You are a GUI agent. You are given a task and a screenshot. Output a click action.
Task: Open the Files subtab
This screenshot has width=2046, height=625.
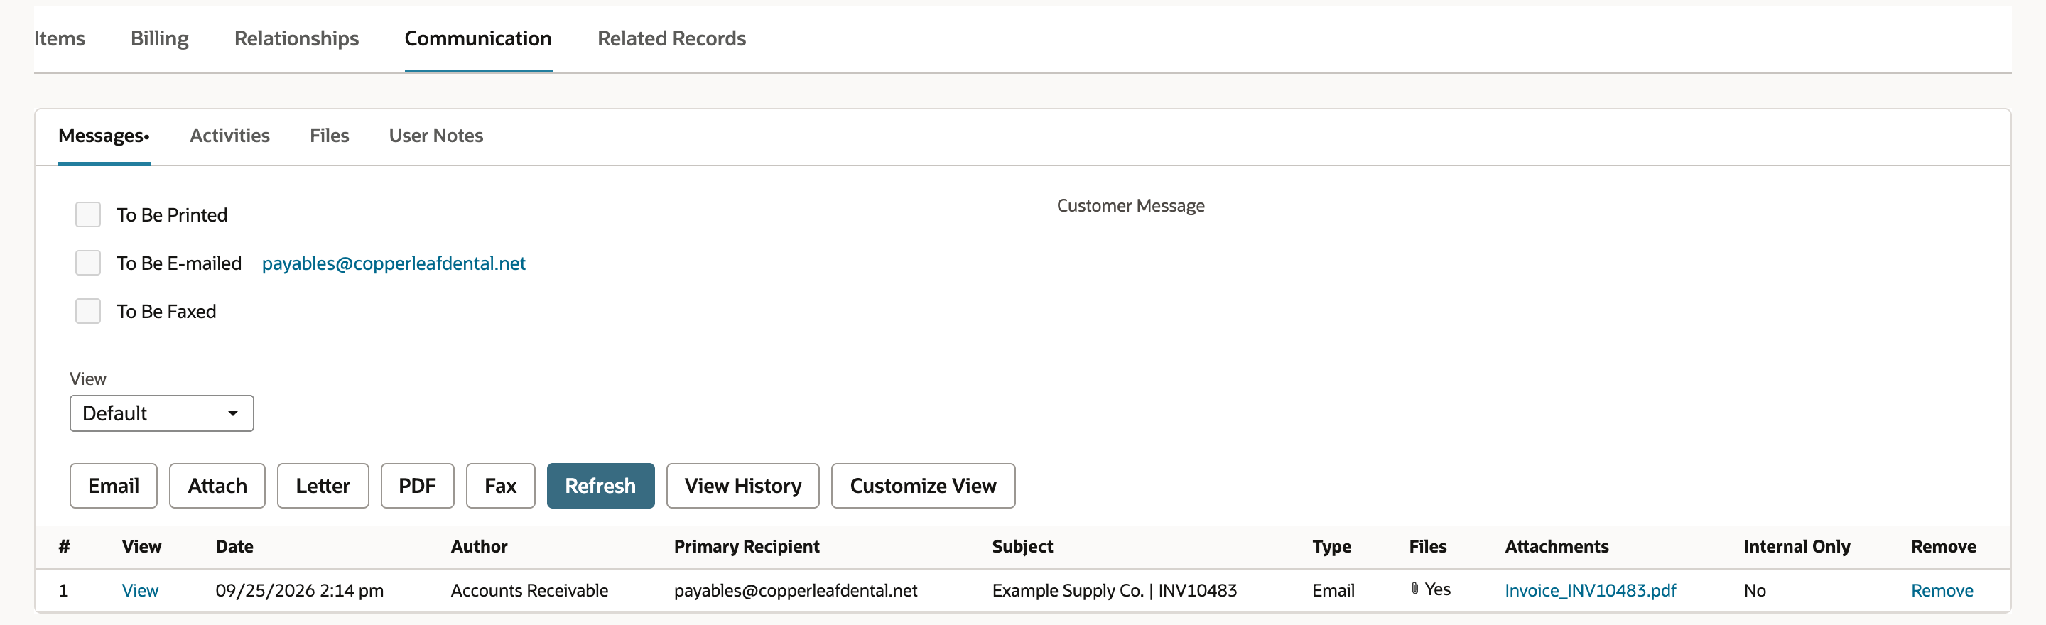pyautogui.click(x=329, y=136)
